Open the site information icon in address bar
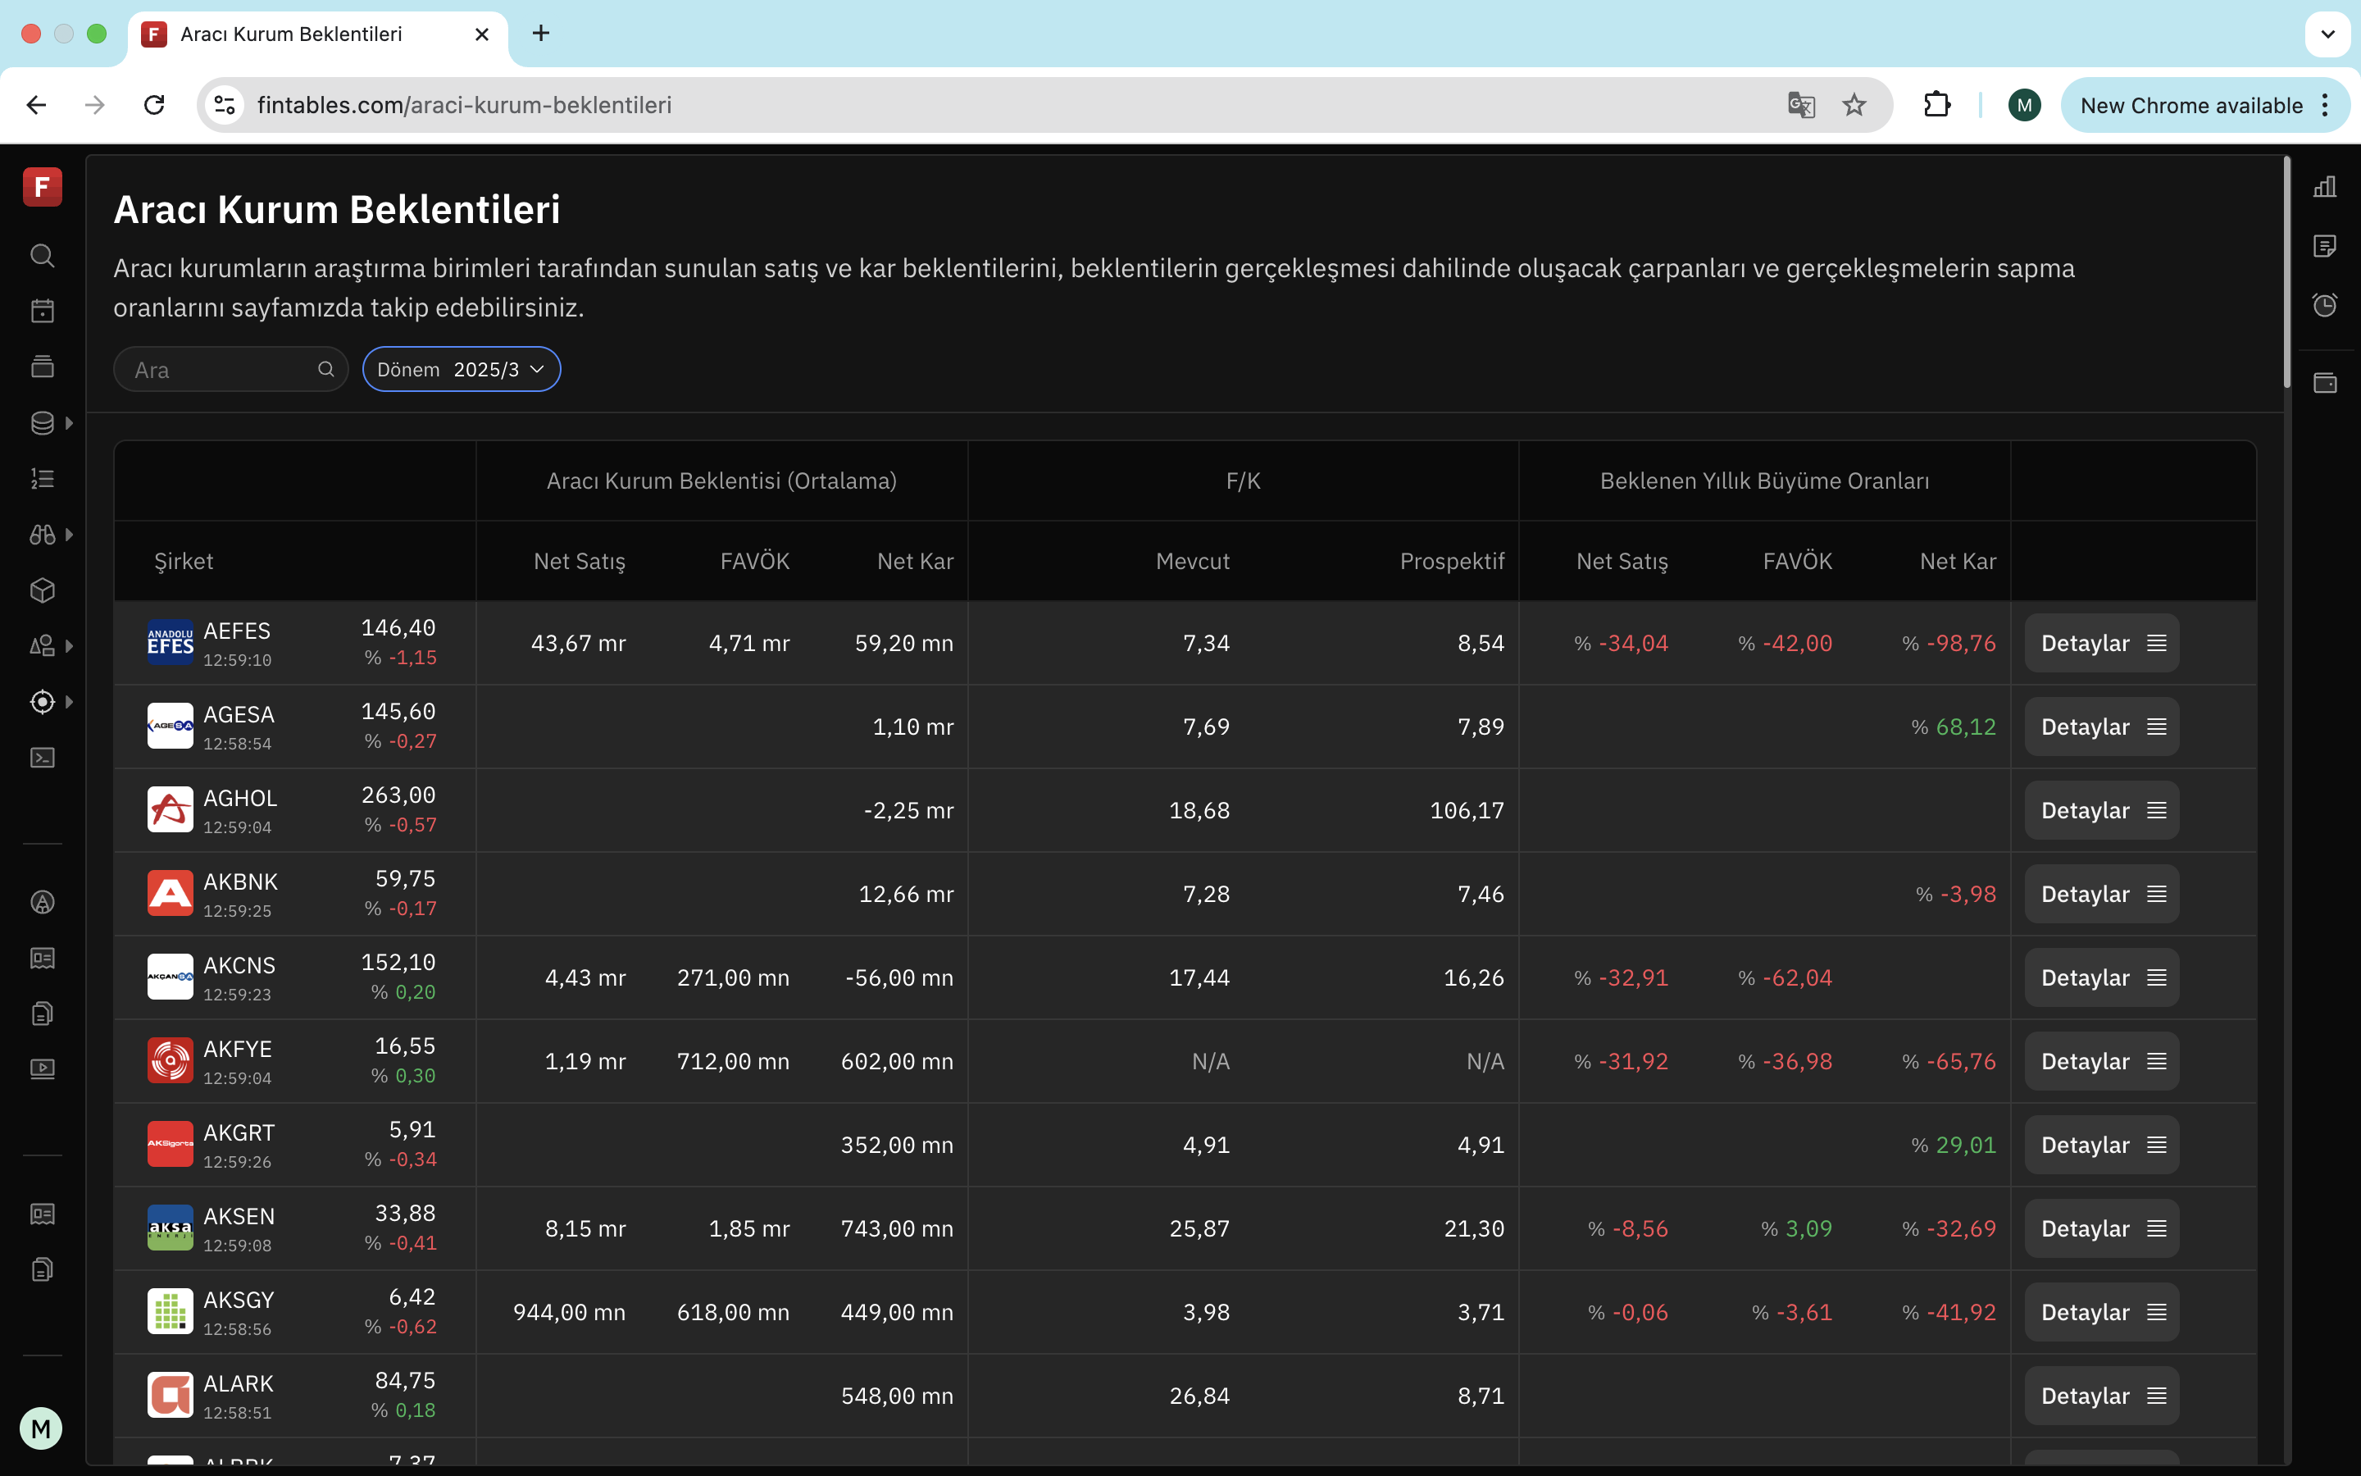The height and width of the screenshot is (1476, 2361). point(225,104)
